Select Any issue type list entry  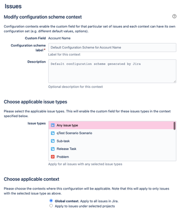click(111, 125)
